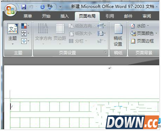Open the theme fonts dropdown

point(25,34)
